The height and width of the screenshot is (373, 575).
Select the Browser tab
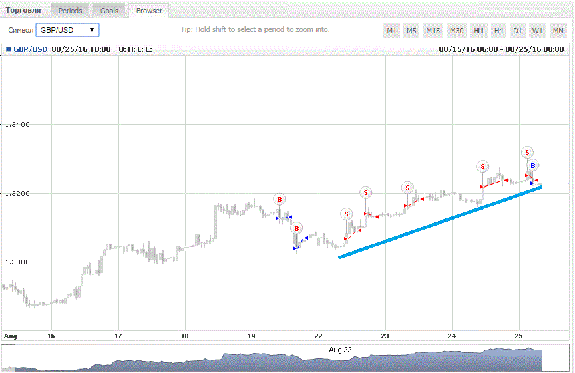(x=149, y=11)
